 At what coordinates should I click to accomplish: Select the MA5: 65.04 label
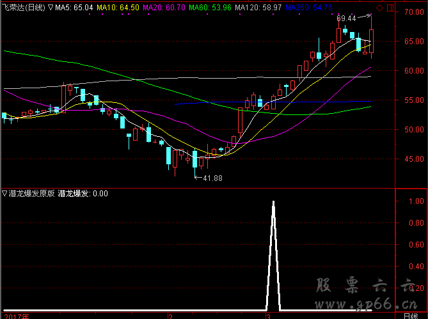(74, 8)
